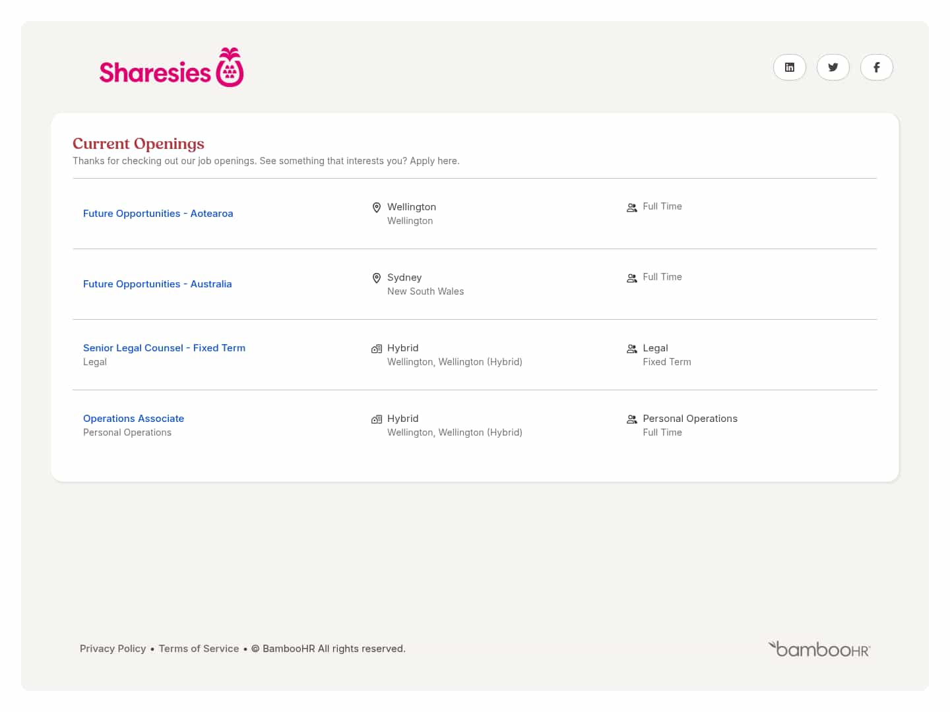Click the people icon next to Personal Operations
The image size is (950, 712).
(x=632, y=419)
